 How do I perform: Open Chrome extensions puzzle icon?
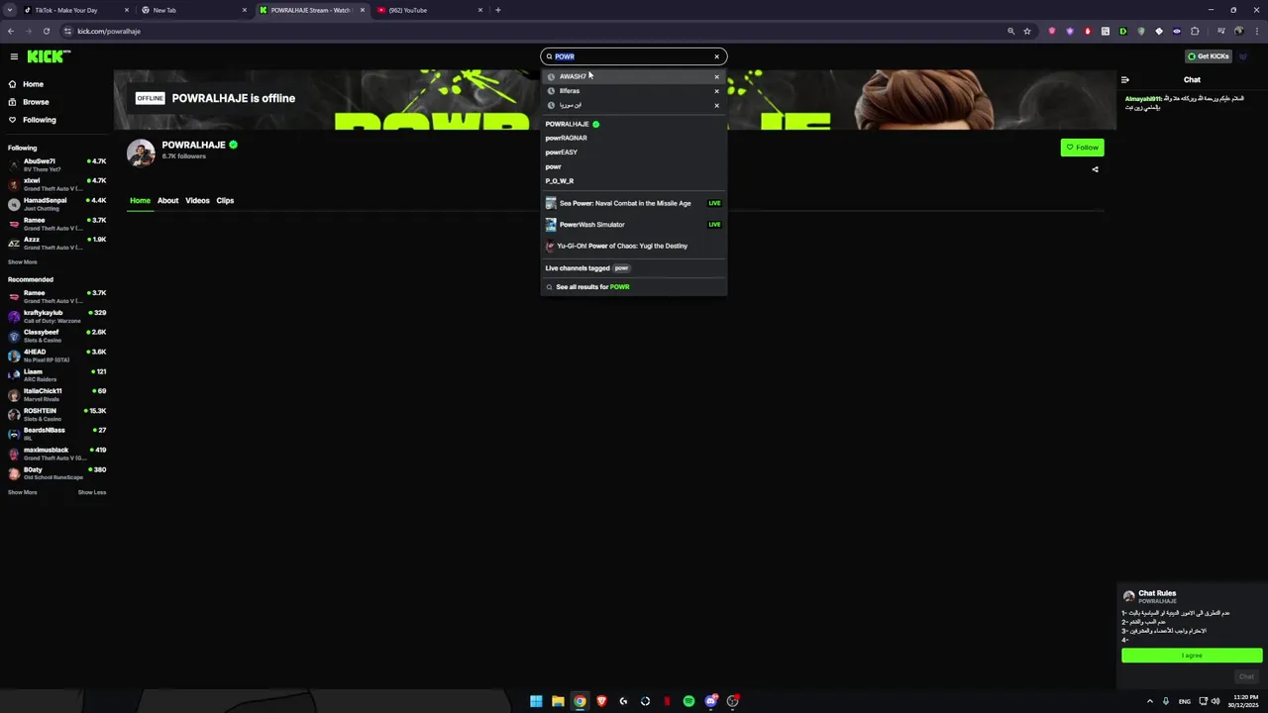(1195, 31)
